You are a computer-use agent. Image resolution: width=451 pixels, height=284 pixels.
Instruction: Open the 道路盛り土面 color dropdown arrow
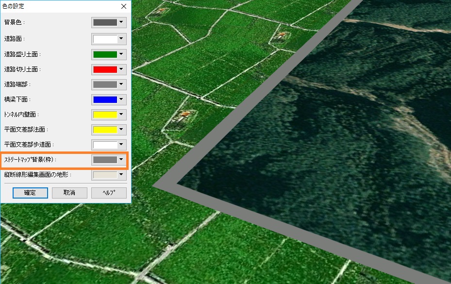click(x=121, y=54)
